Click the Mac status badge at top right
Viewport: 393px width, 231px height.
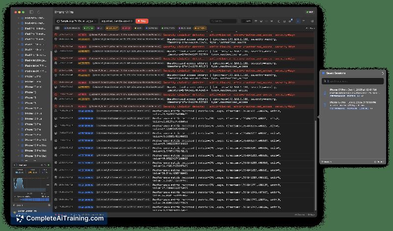click(309, 11)
